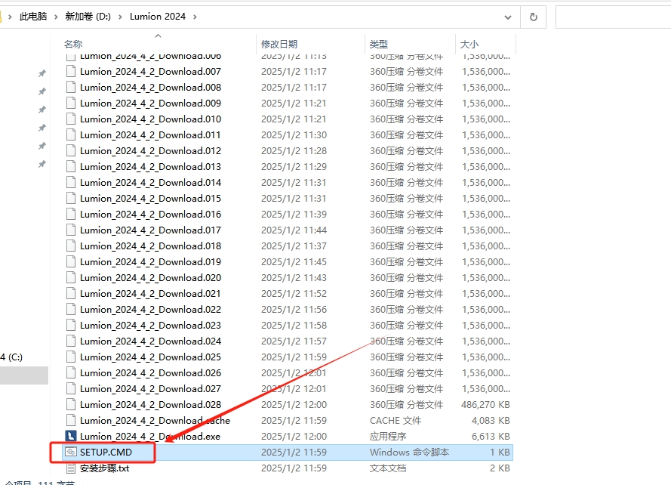671x485 pixels.
Task: Click the file icon of Lumion_2024_4_2_Download.007
Action: tap(71, 71)
